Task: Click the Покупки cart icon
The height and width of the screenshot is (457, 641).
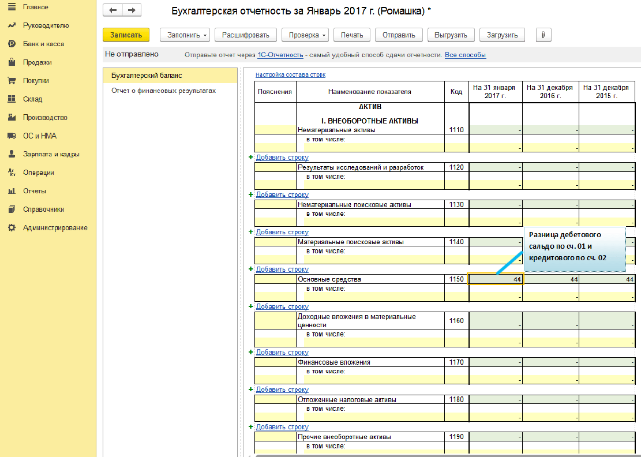Action: pos(11,81)
